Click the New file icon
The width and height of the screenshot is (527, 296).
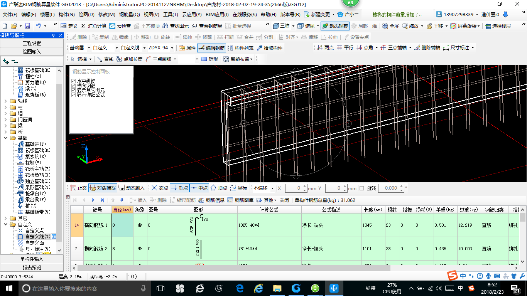[x=5, y=26]
